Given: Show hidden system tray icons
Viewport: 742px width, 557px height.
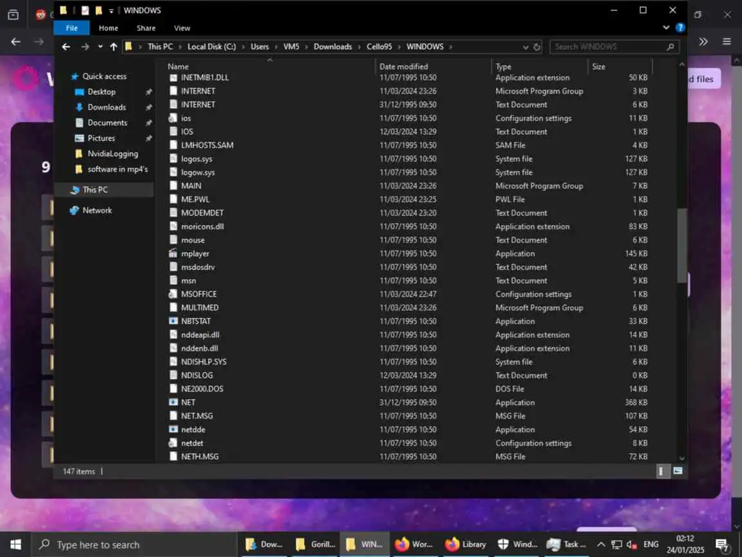Looking at the screenshot, I should [x=600, y=545].
